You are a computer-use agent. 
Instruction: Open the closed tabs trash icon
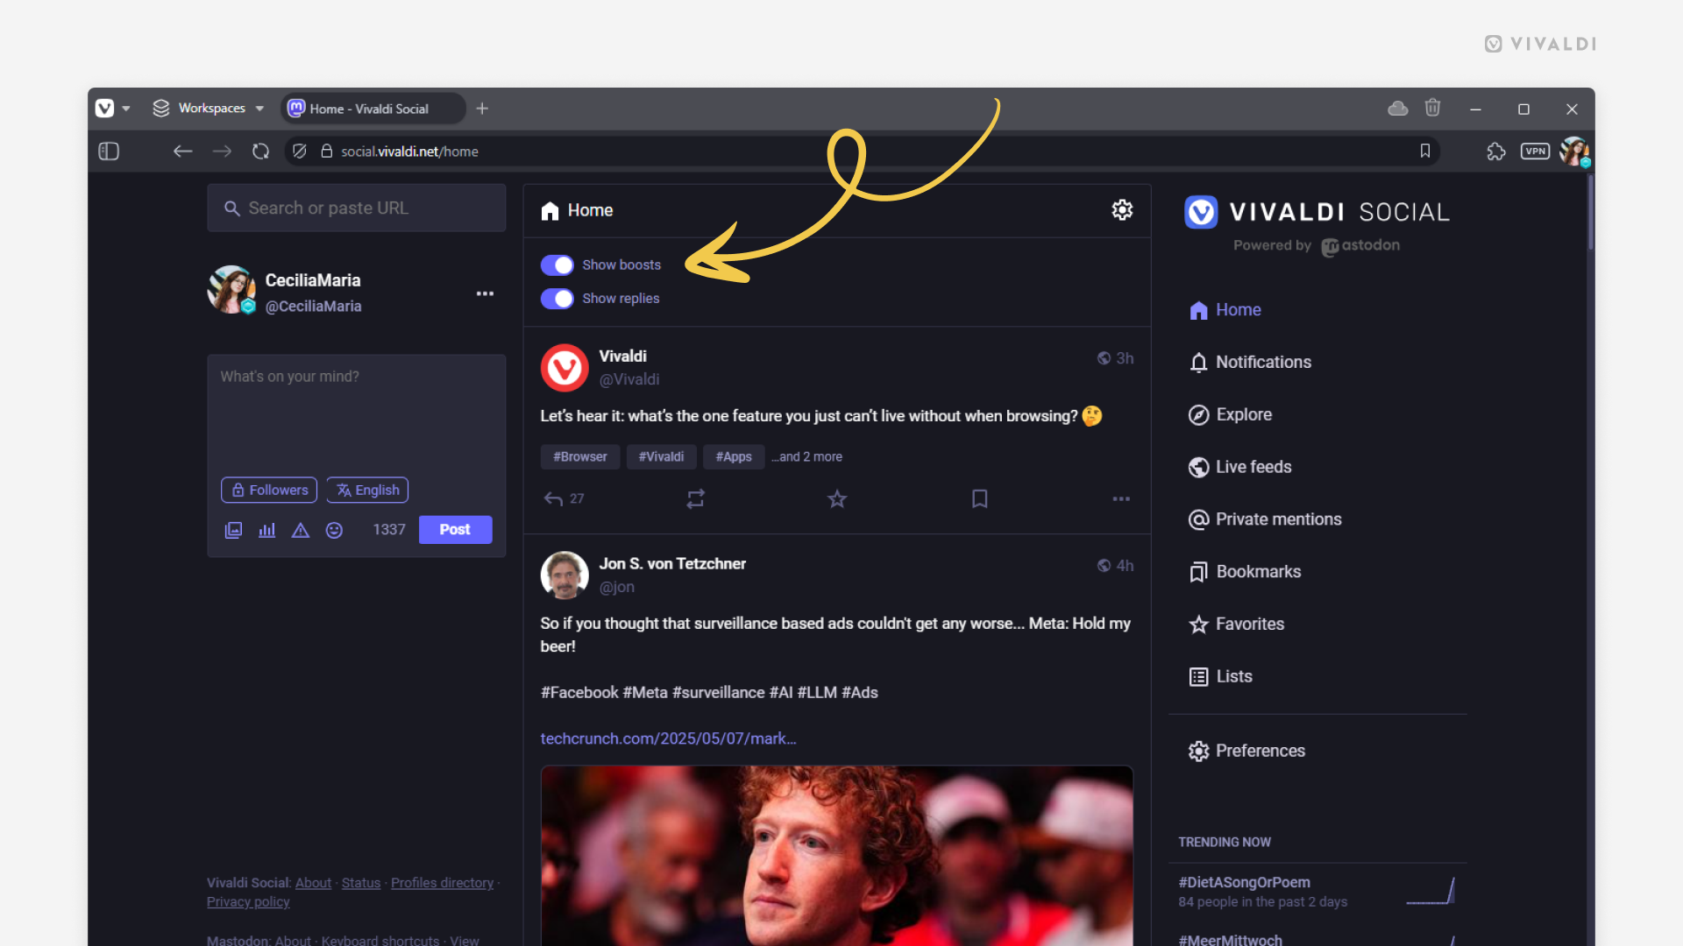click(1432, 108)
